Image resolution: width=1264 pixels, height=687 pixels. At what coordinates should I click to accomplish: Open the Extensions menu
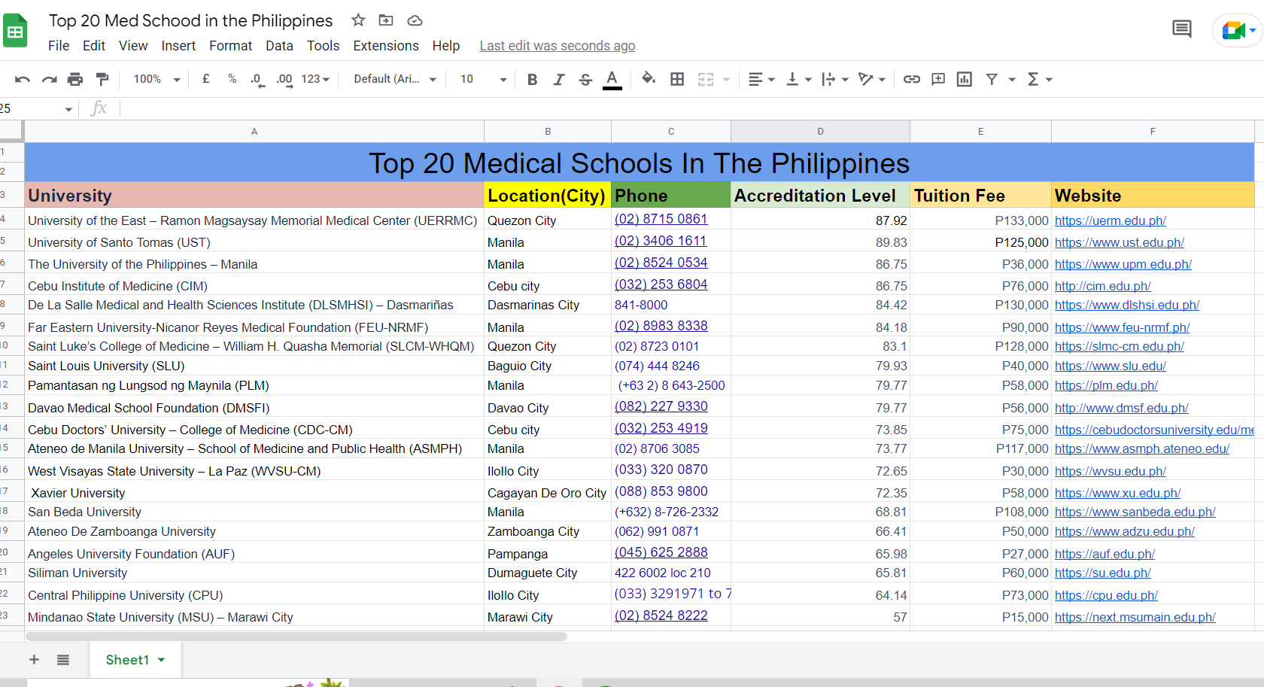(386, 46)
